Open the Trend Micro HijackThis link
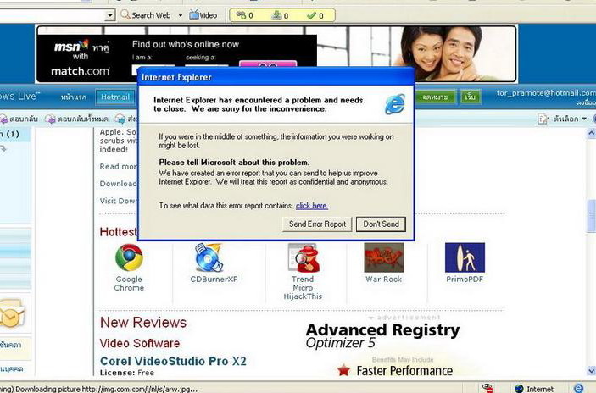The height and width of the screenshot is (393, 596). pyautogui.click(x=303, y=288)
